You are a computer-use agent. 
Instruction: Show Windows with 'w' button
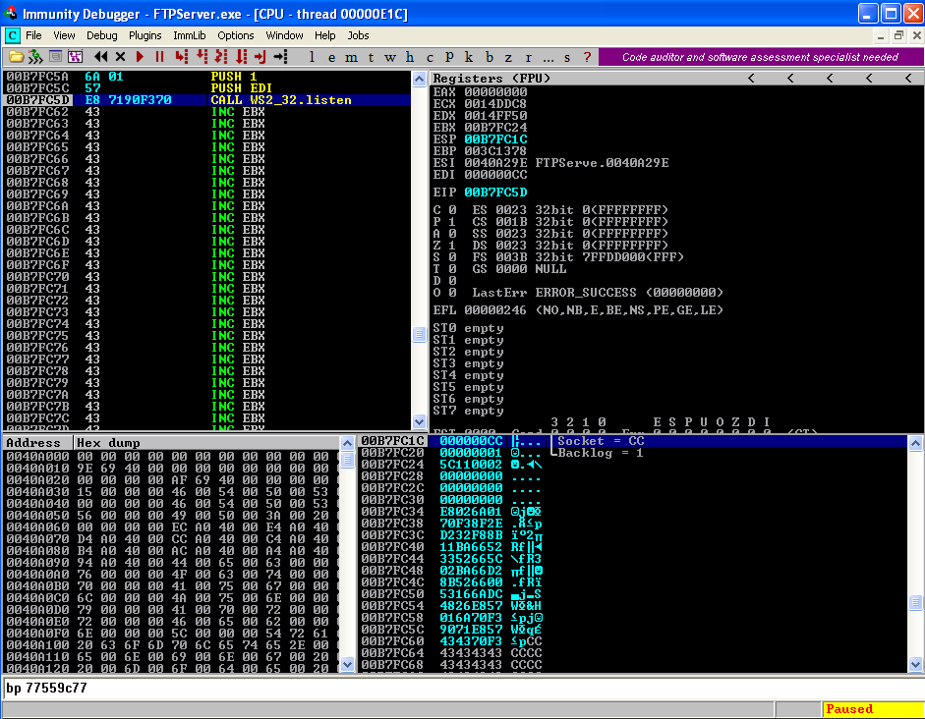pyautogui.click(x=390, y=57)
